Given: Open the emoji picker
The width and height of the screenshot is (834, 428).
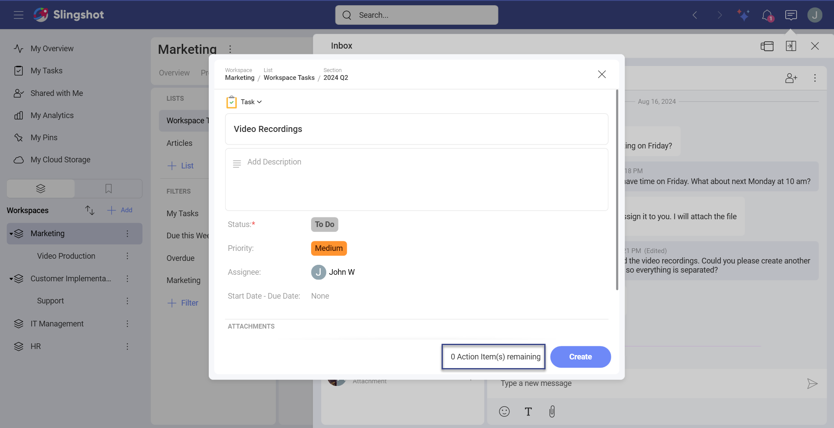Looking at the screenshot, I should [504, 412].
